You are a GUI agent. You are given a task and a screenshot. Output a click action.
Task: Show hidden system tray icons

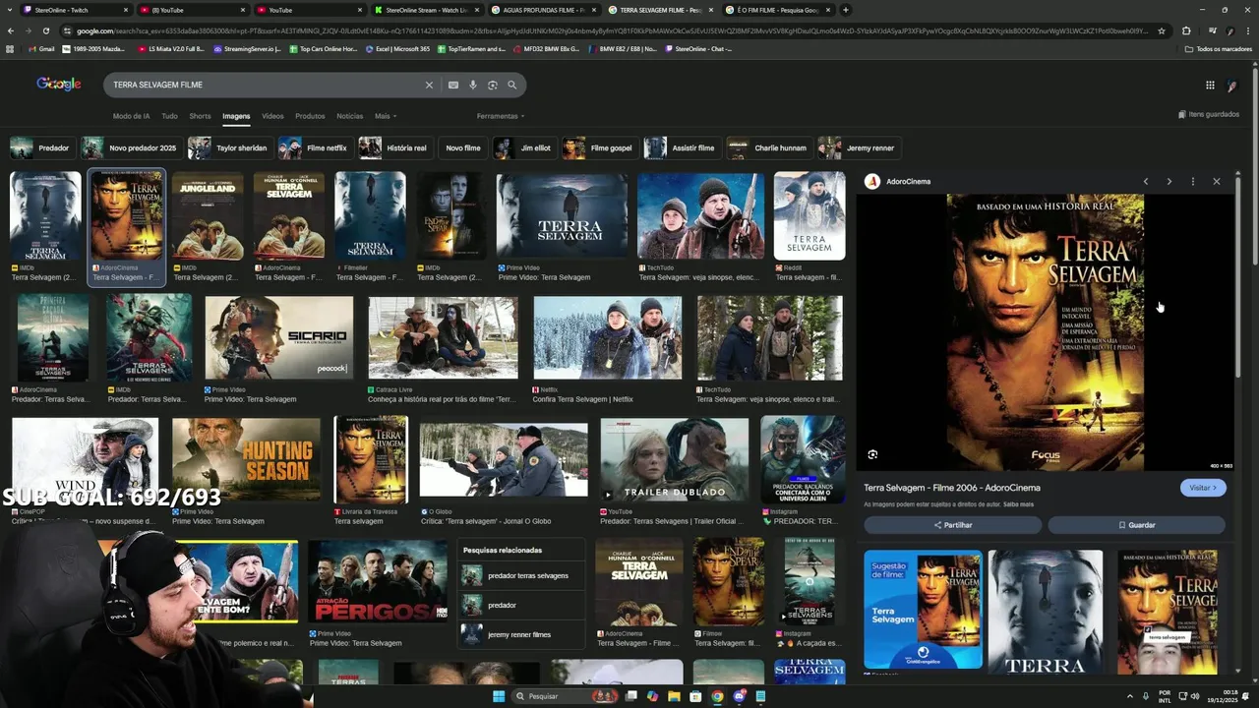click(x=1129, y=696)
